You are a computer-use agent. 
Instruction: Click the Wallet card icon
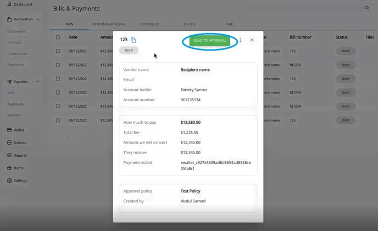click(x=9, y=130)
